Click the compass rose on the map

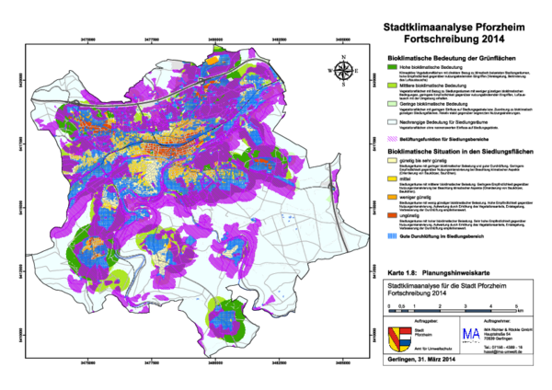click(343, 71)
